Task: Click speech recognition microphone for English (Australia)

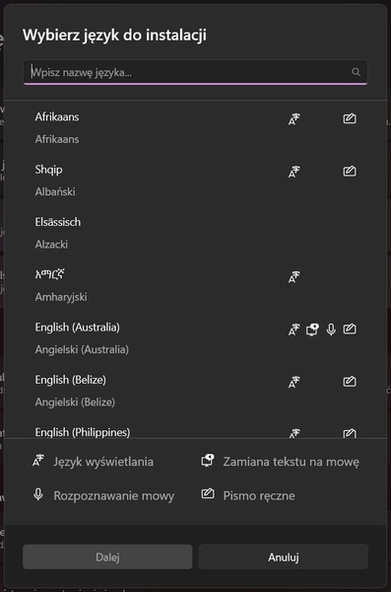Action: [331, 330]
